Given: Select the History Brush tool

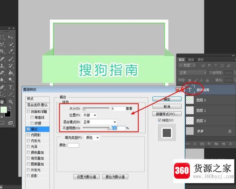Looking at the screenshot, I should 10,66.
